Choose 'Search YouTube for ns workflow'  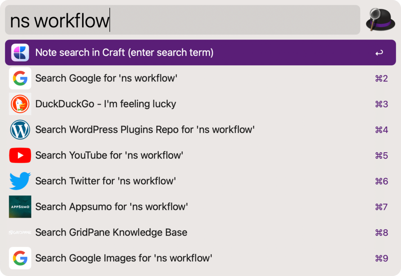200,155
